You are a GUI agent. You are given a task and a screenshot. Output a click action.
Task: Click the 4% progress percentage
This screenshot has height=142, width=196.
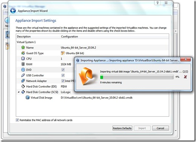pos(177,77)
